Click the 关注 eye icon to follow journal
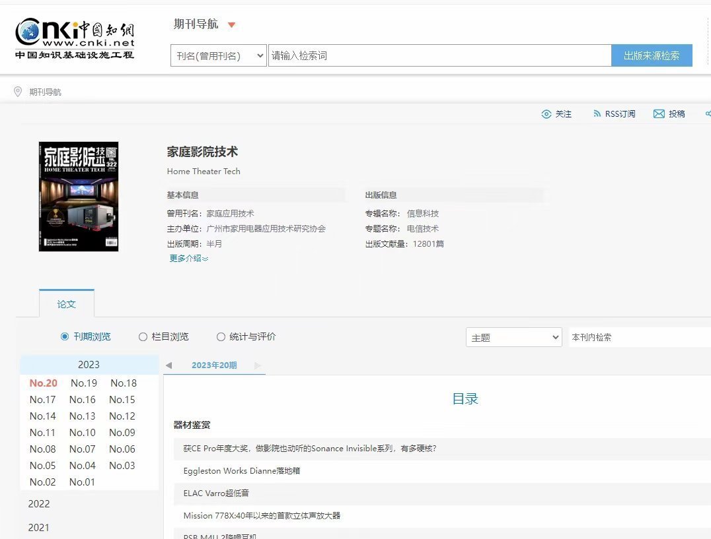This screenshot has height=539, width=711. tap(546, 113)
